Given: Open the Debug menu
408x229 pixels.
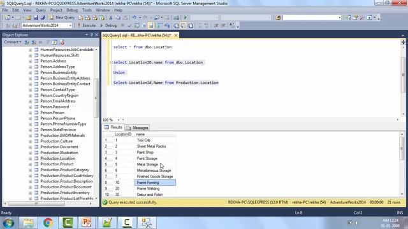Looking at the screenshot, I should tap(72, 10).
